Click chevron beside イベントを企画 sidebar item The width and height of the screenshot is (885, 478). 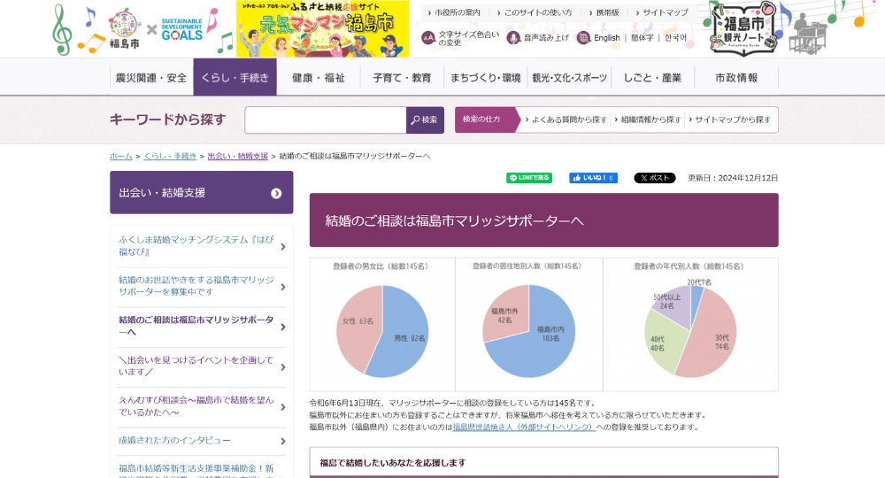pyautogui.click(x=283, y=366)
